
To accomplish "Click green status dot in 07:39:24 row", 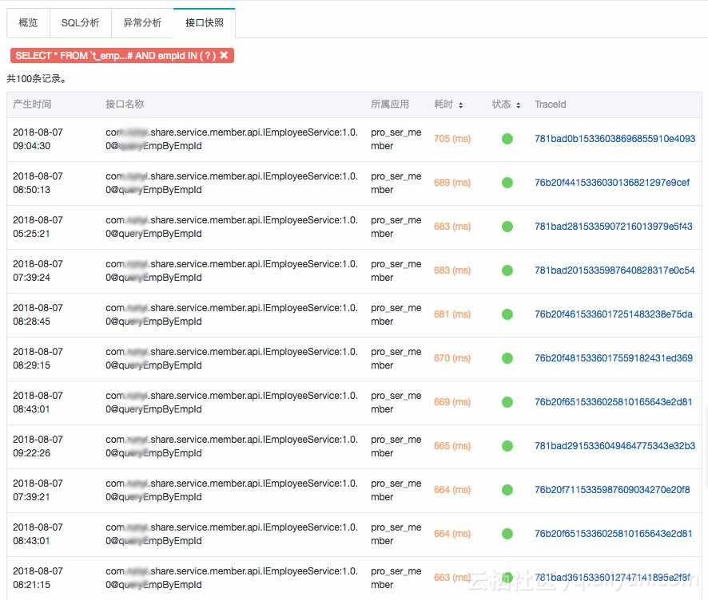I will [x=507, y=270].
